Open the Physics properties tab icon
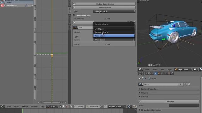This screenshot has width=202, height=113. tap(172, 73)
